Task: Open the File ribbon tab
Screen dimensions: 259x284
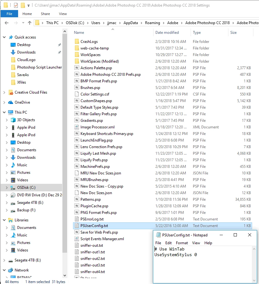Action: click(x=9, y=14)
